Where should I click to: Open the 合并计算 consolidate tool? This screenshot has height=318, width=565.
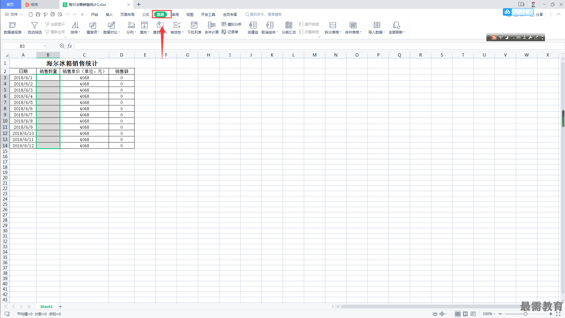click(212, 28)
